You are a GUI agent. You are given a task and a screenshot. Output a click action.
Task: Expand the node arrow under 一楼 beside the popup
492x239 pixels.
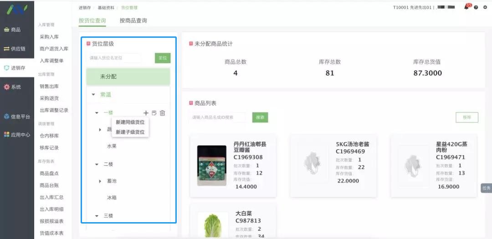coord(100,130)
